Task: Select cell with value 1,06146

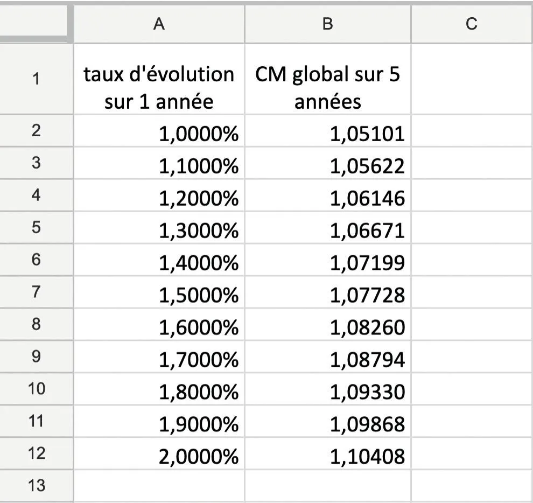Action: click(x=328, y=195)
